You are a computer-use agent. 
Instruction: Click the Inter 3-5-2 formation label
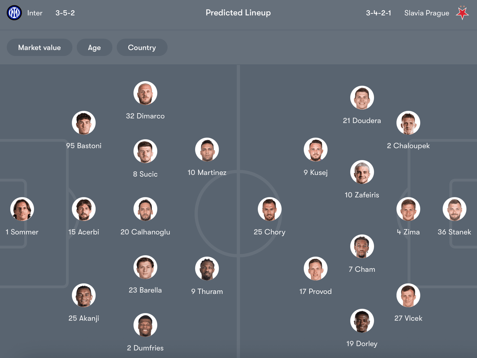[x=65, y=13]
